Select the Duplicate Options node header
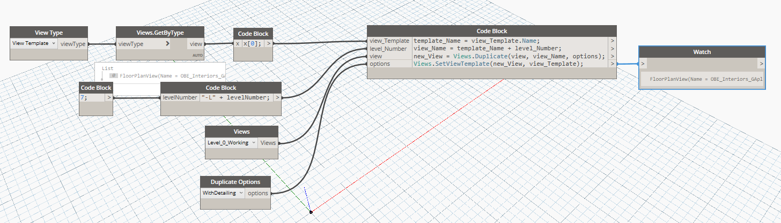The image size is (781, 223). click(235, 182)
